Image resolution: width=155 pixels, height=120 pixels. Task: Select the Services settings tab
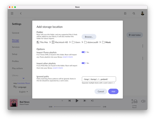click(16, 47)
